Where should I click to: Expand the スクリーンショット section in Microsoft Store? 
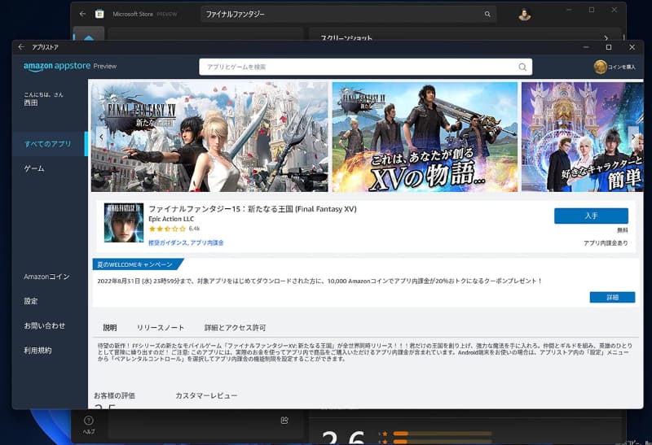(606, 37)
